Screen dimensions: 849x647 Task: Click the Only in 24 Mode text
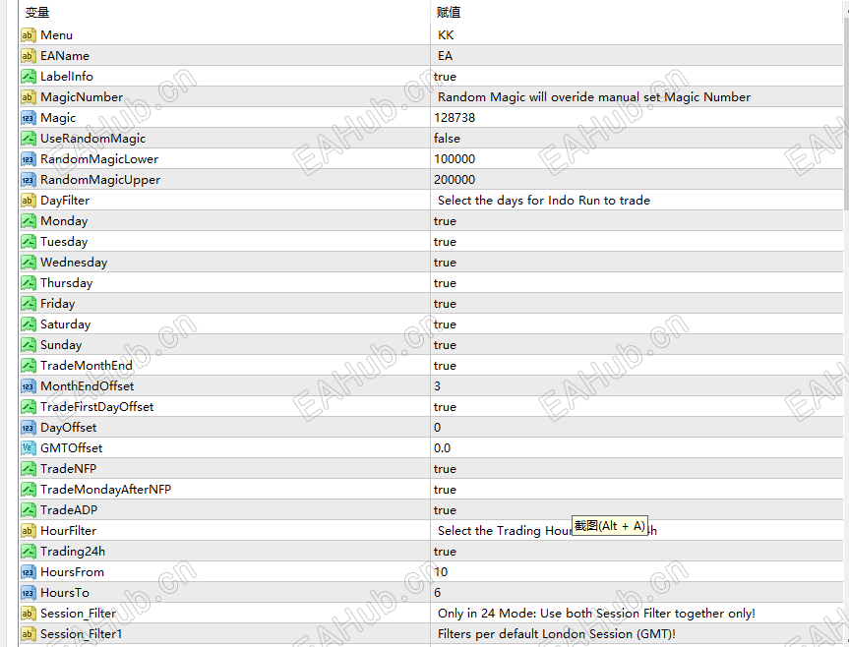pos(596,614)
